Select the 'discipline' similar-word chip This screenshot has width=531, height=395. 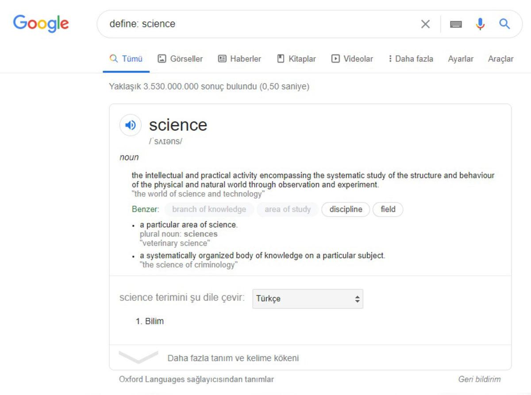click(x=346, y=209)
